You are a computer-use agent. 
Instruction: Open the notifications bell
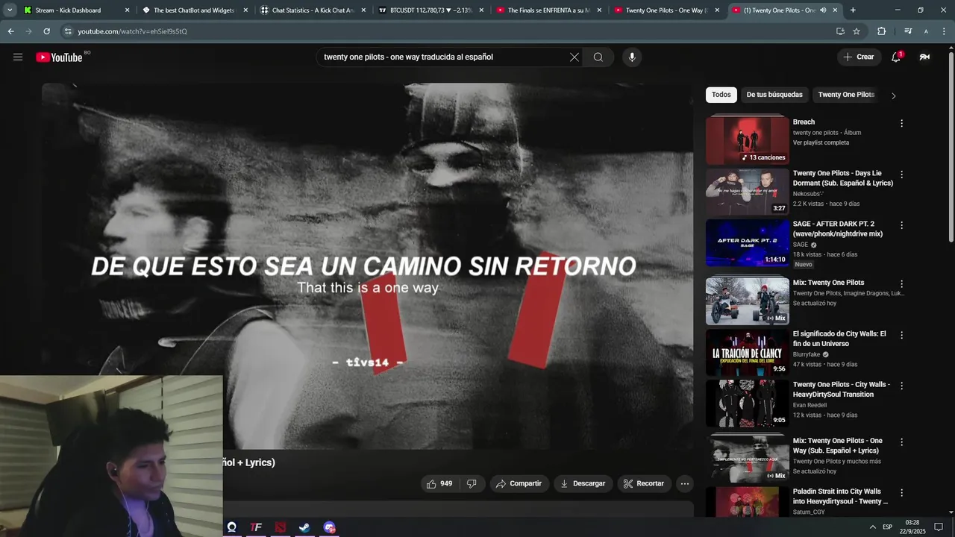[x=896, y=57]
